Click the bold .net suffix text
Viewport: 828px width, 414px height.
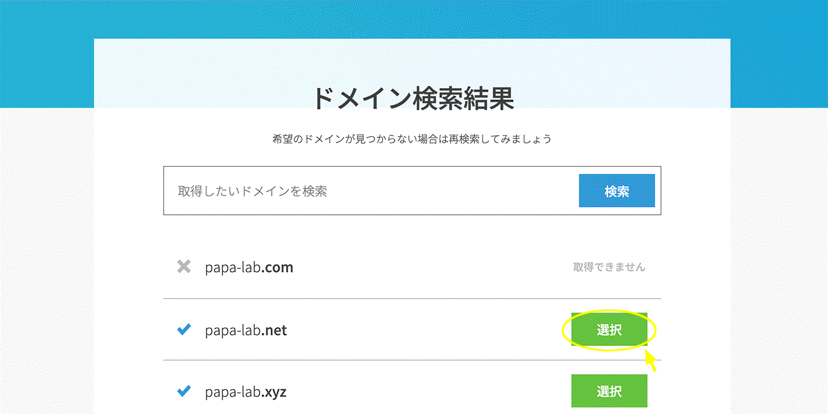(x=274, y=330)
